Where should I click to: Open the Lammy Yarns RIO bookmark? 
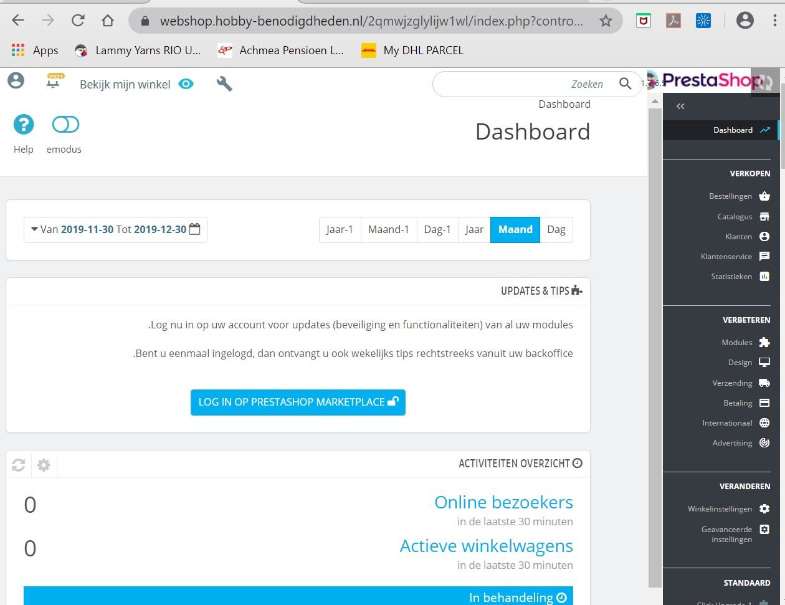pyautogui.click(x=138, y=50)
